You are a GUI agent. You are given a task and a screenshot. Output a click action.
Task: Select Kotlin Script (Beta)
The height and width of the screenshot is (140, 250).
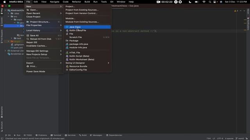click(x=87, y=56)
